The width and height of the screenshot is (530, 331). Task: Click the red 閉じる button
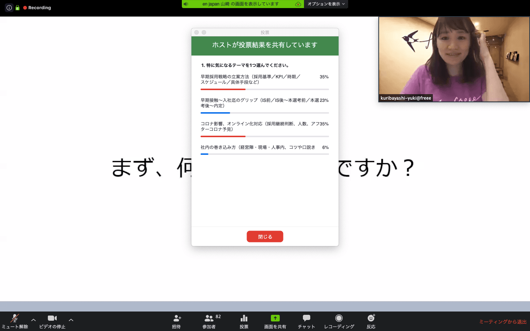265,236
